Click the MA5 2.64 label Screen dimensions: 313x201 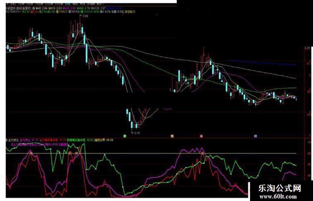[41, 8]
